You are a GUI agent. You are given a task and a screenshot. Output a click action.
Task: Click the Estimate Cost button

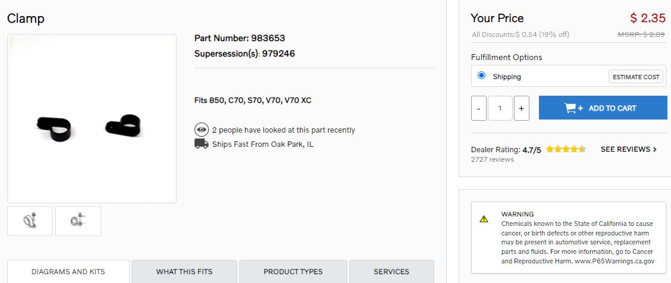[x=636, y=77]
